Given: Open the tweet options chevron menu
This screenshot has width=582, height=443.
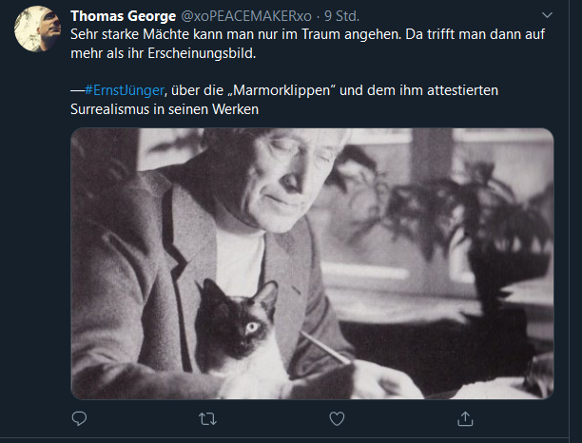Looking at the screenshot, I should 547,15.
